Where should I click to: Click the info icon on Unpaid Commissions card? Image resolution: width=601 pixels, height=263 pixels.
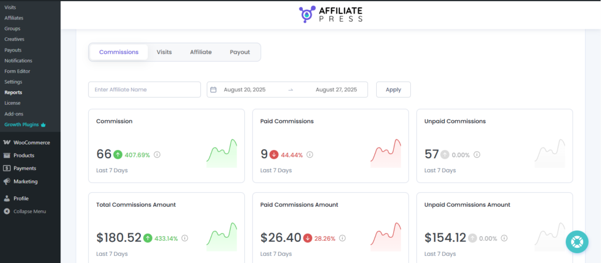(x=477, y=155)
